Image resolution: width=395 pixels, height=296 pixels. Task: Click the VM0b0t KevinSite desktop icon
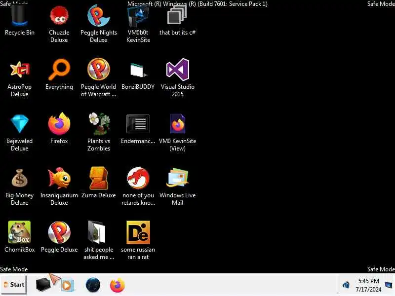tap(138, 17)
